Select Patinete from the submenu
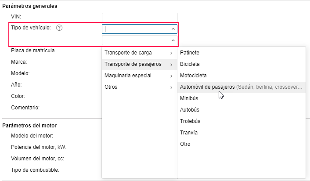The height and width of the screenshot is (181, 310). pyautogui.click(x=190, y=53)
